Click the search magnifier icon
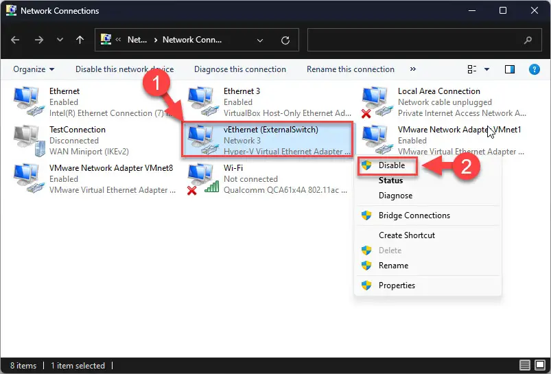Viewport: 551px width, 374px height. pos(528,40)
